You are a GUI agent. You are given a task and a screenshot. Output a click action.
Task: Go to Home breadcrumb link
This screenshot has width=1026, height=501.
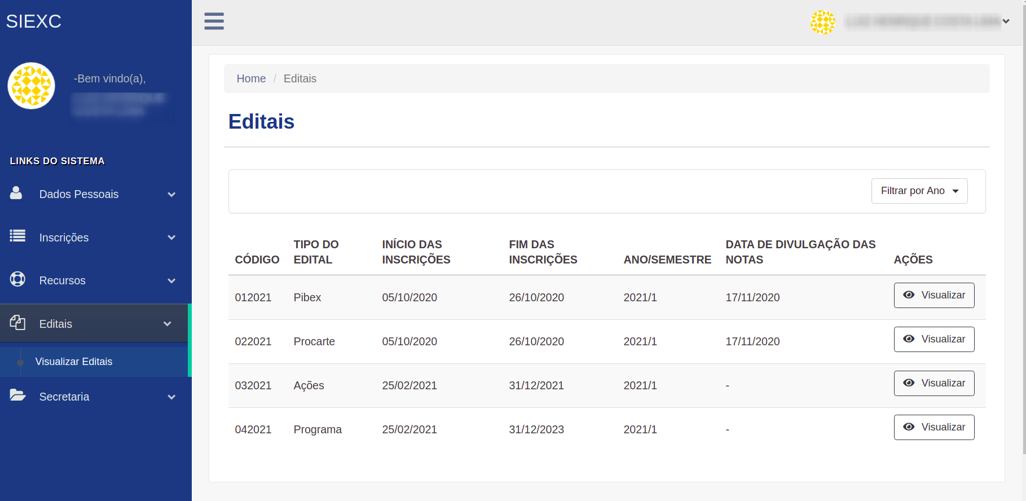[x=251, y=78]
